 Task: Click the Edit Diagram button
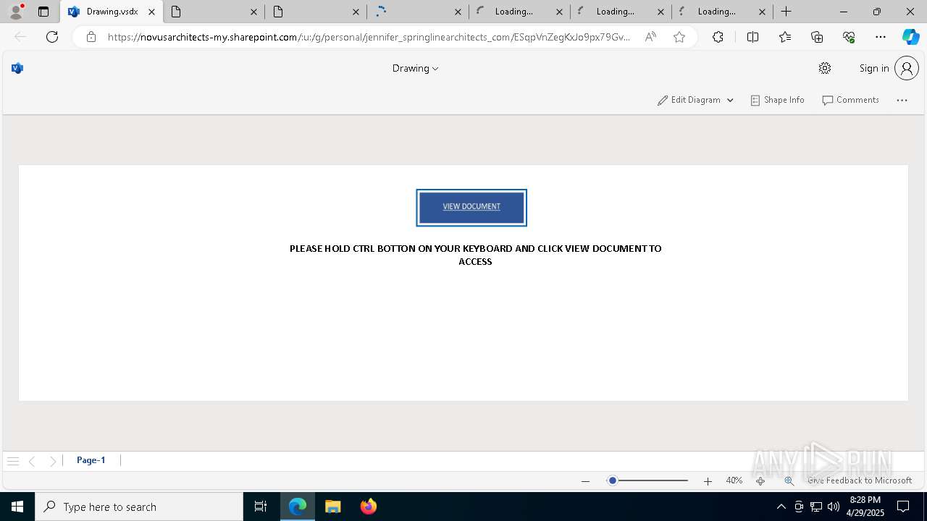689,101
